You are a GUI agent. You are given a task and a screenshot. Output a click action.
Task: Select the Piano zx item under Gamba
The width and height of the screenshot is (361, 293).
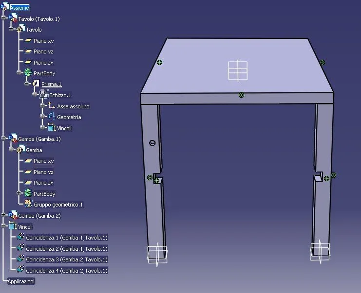[43, 183]
